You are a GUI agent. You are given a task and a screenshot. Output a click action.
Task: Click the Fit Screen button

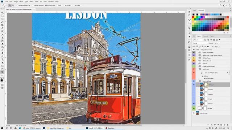[68, 5]
